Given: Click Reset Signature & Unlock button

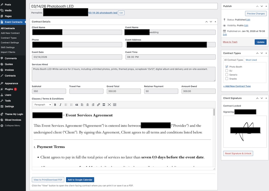Looking at the screenshot, I should tap(238, 153).
